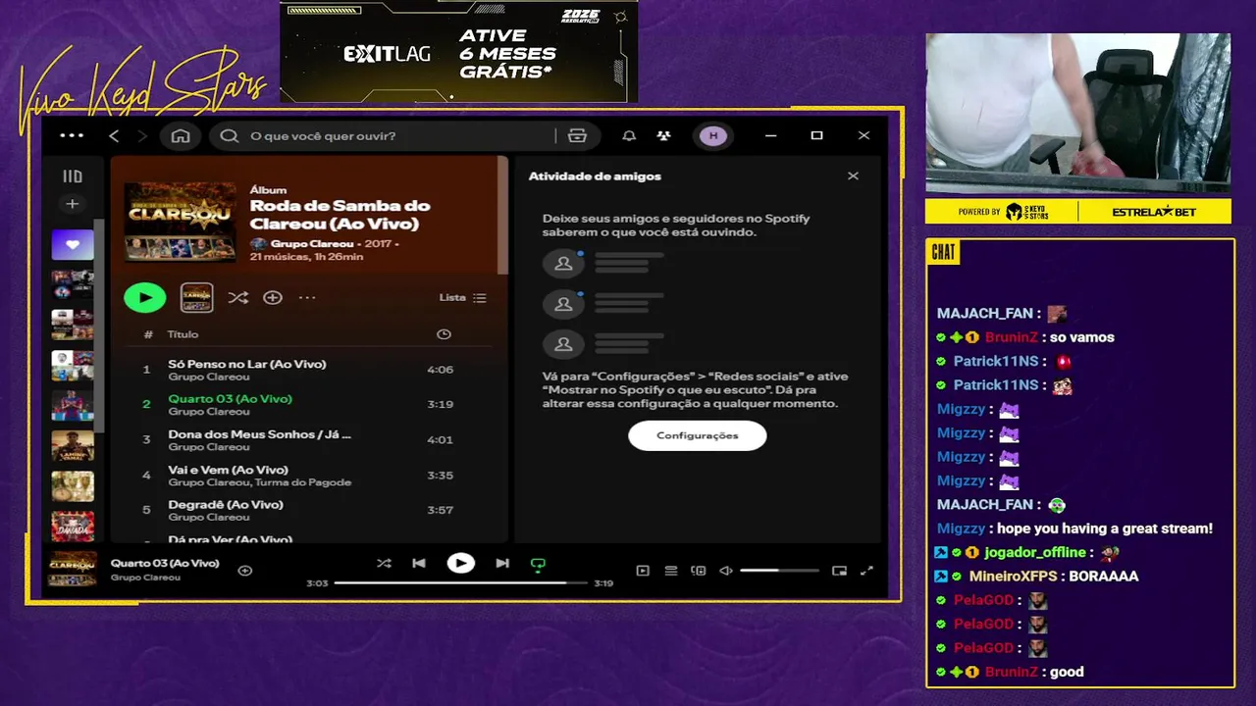The width and height of the screenshot is (1256, 706).
Task: Open Liked Songs in the sidebar
Action: [73, 245]
